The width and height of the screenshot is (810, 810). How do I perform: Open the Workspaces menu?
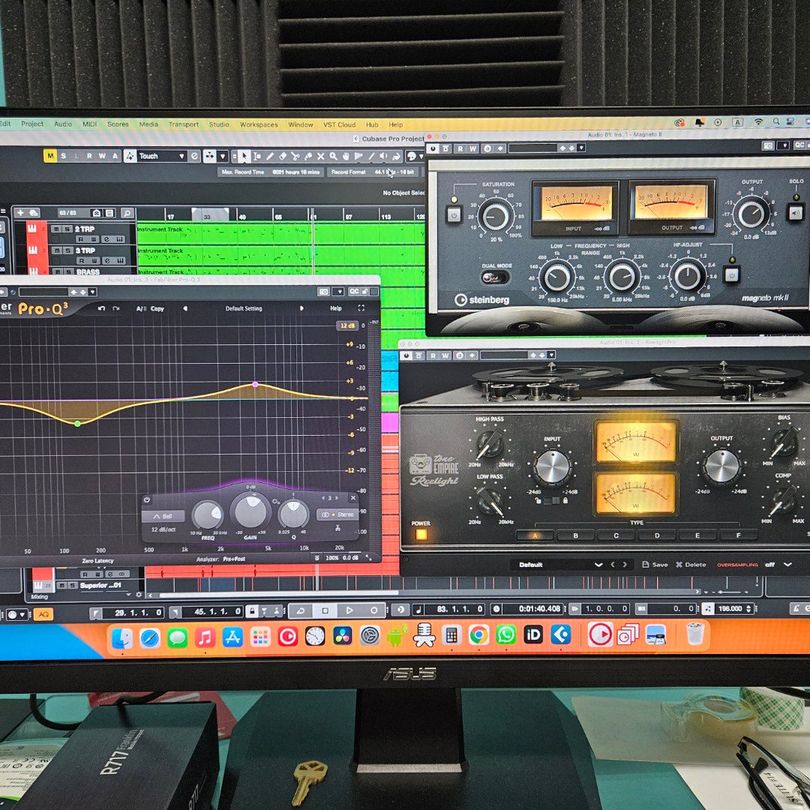tap(259, 124)
